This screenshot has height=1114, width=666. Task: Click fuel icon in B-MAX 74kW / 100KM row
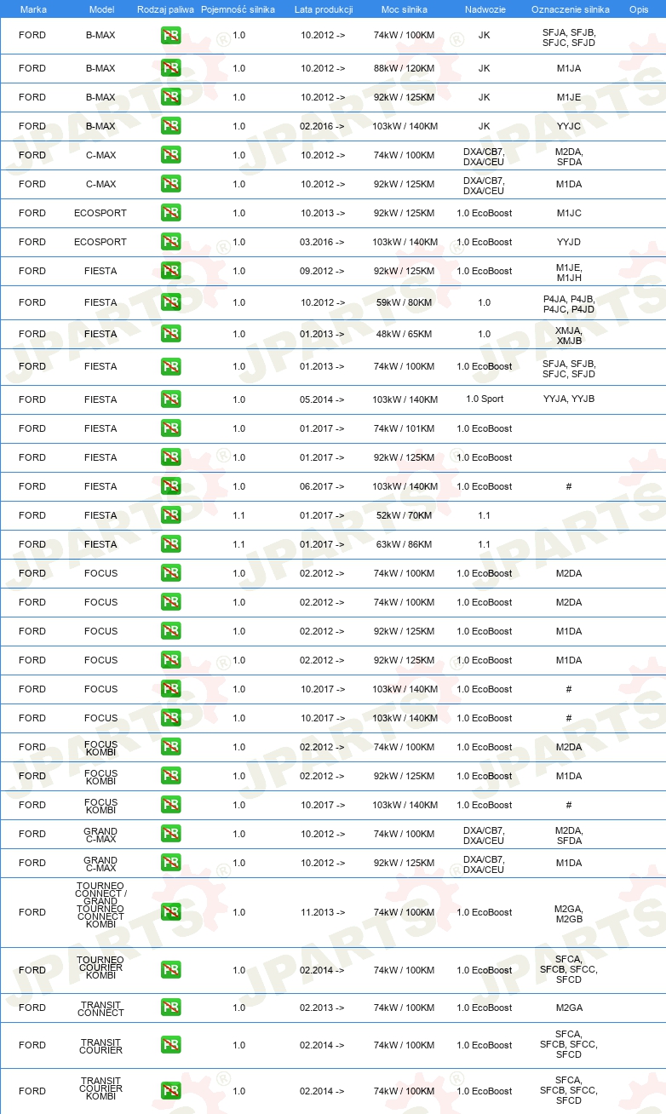coord(171,36)
